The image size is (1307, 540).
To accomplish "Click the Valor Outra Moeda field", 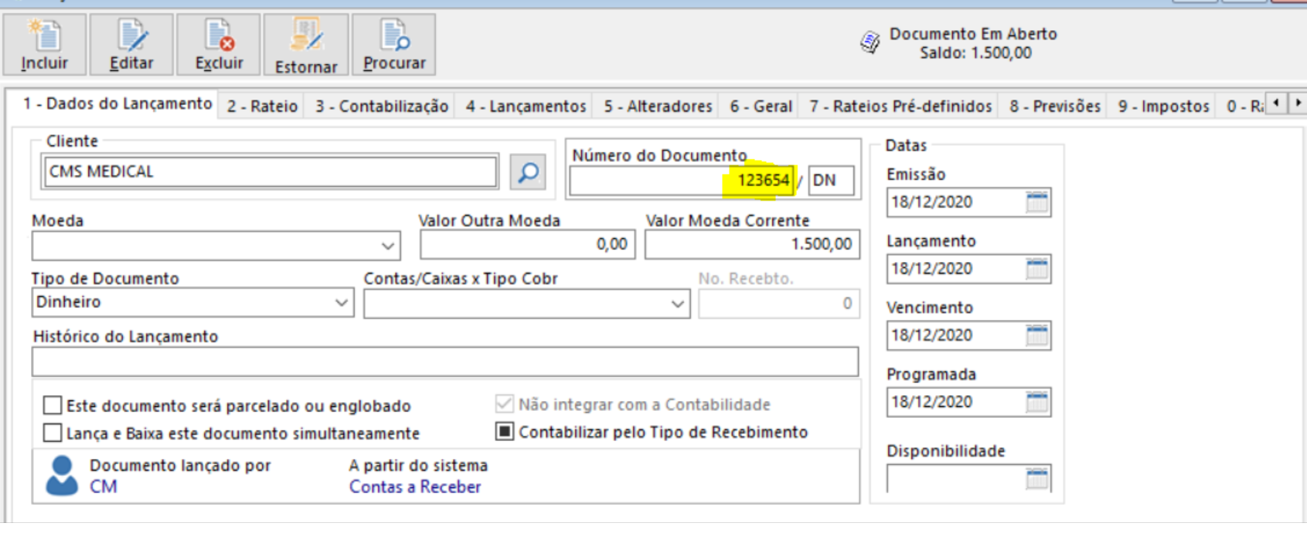I will pyautogui.click(x=527, y=244).
